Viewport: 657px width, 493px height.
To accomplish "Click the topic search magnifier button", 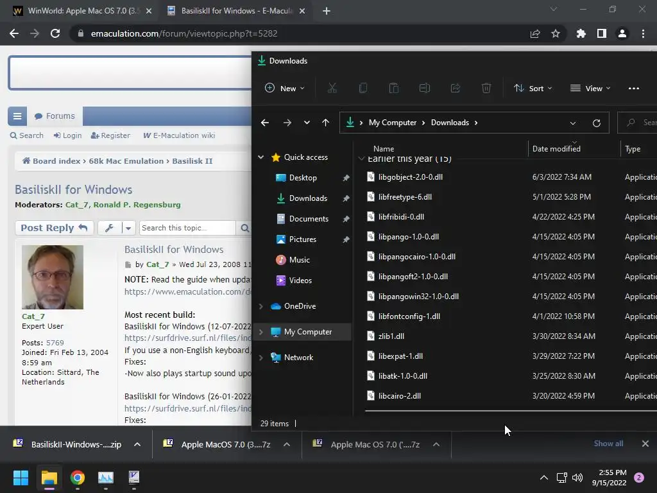I will pos(244,228).
